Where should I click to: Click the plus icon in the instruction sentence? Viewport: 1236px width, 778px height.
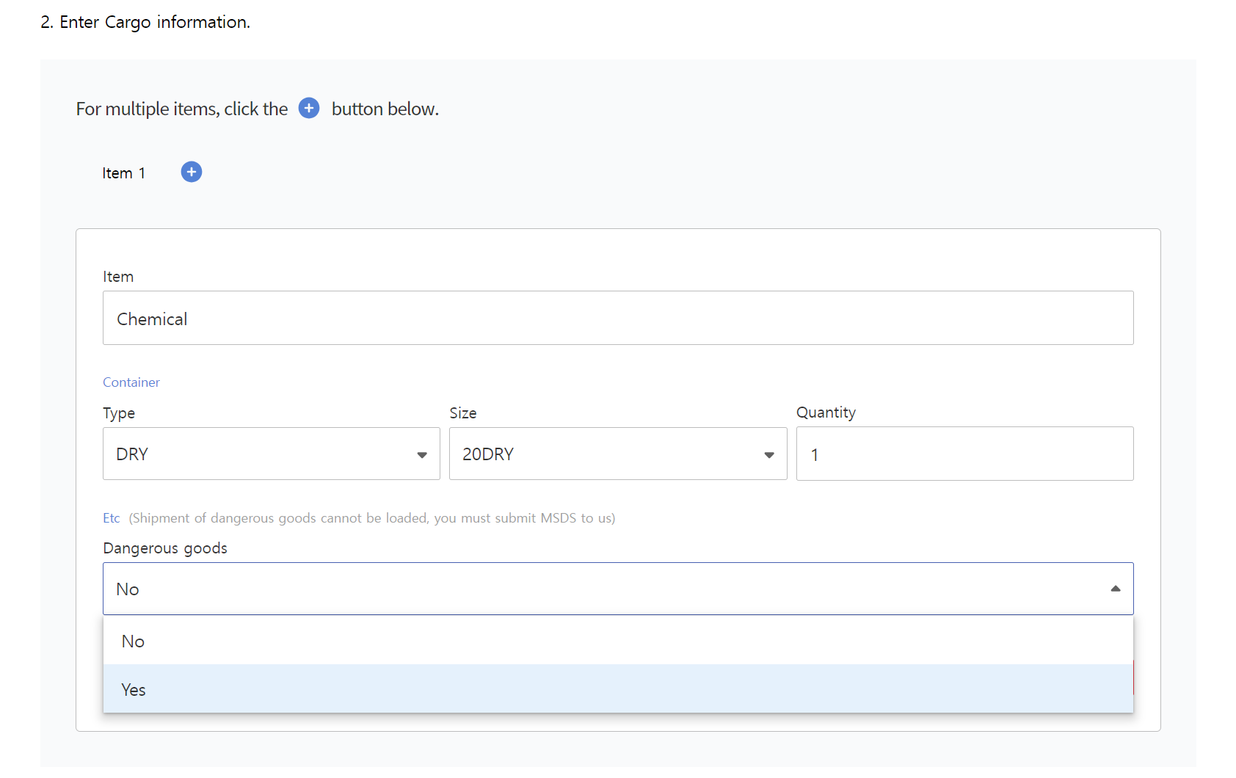[x=309, y=109]
